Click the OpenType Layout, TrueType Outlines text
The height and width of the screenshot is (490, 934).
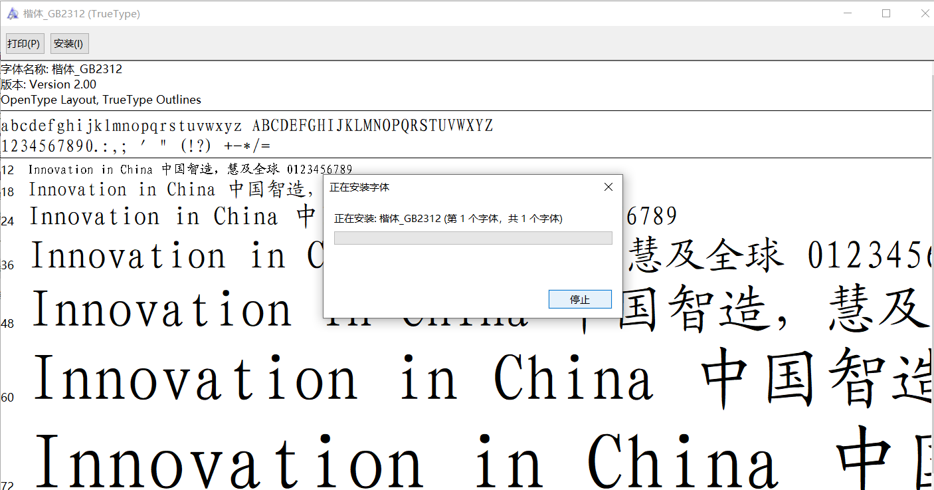point(101,100)
